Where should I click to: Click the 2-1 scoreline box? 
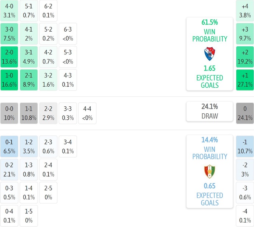29,80
